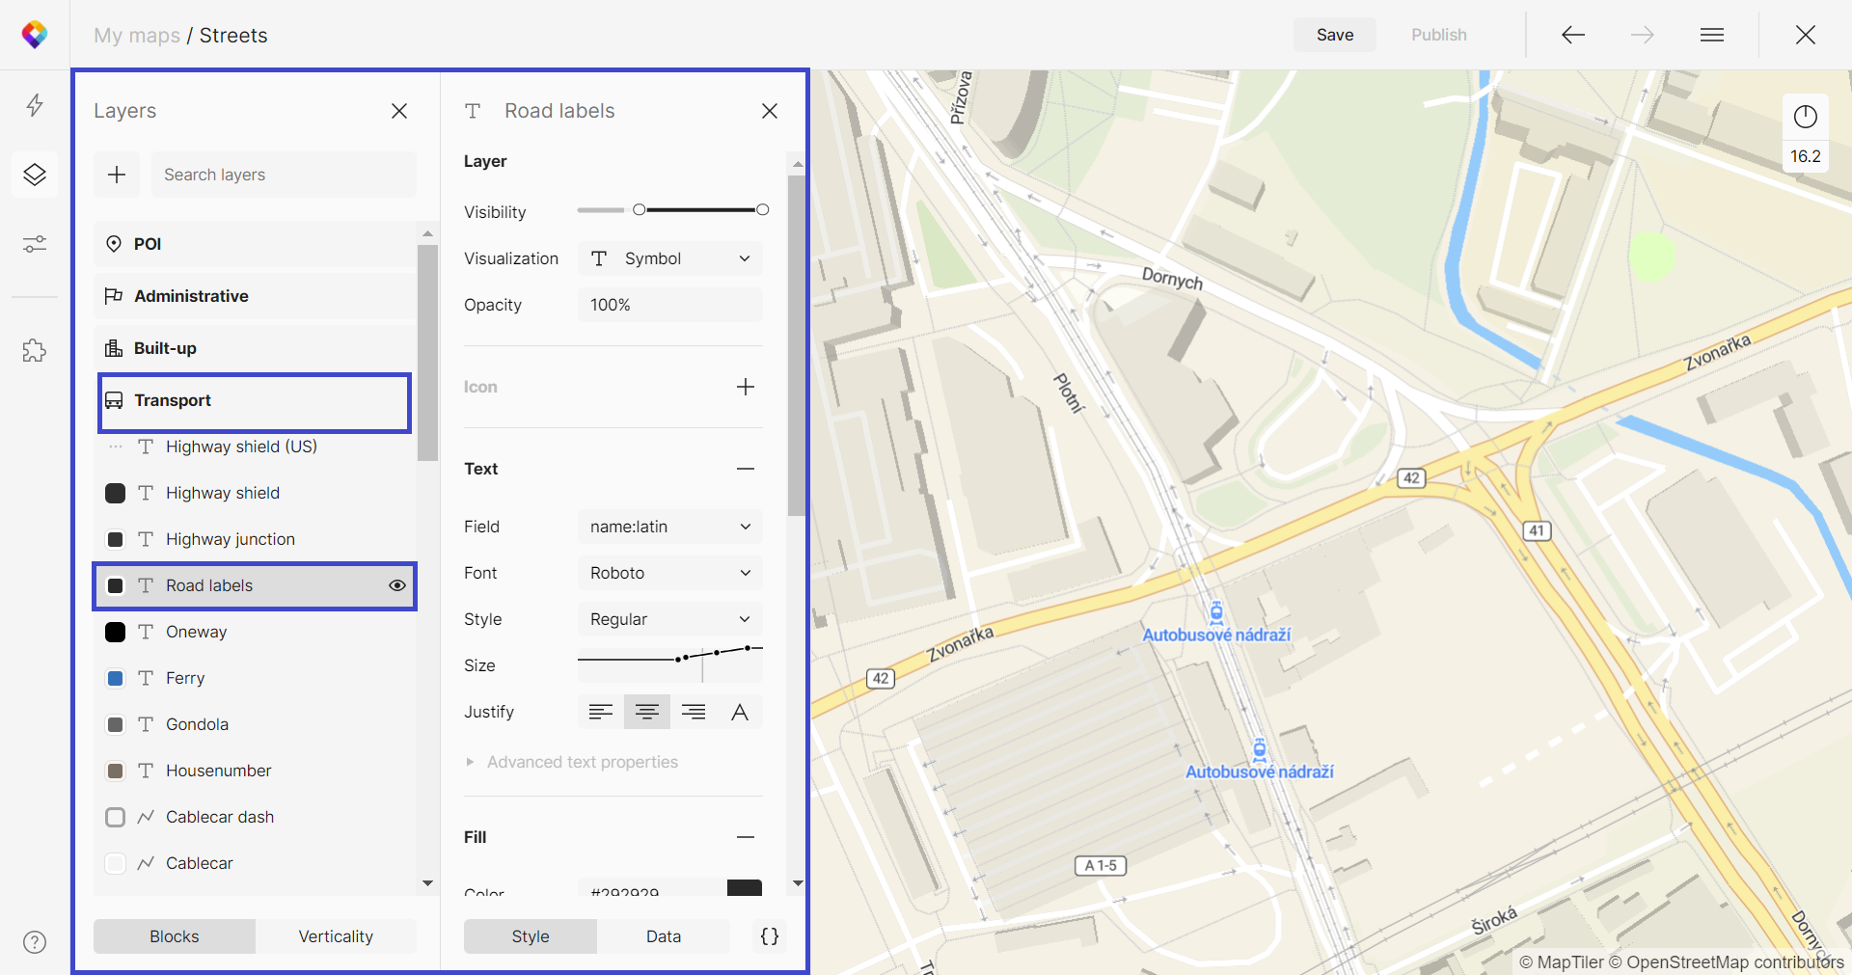The width and height of the screenshot is (1852, 975).
Task: Expand Advanced text properties section
Action: coord(582,762)
